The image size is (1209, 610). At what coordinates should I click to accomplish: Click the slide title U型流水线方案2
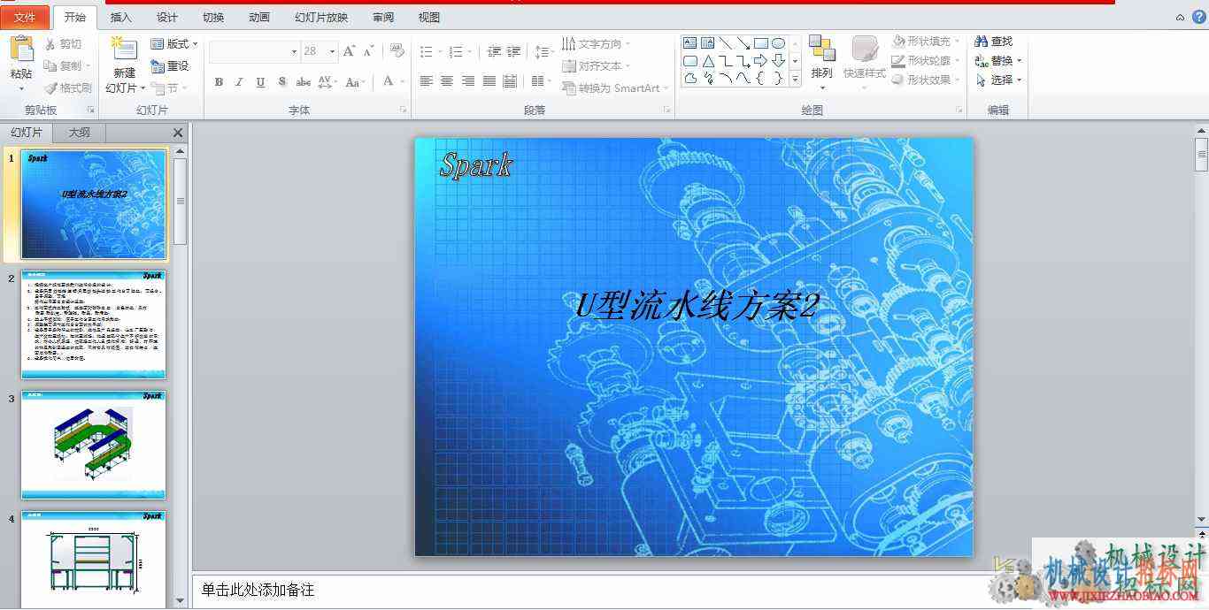(x=697, y=305)
